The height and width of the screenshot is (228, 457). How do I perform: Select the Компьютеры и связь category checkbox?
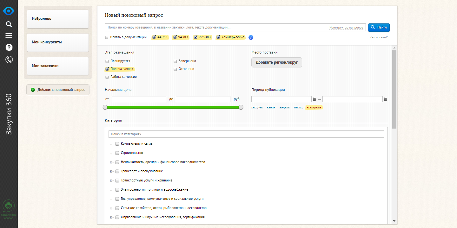[117, 144]
